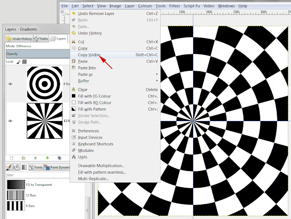Open the Units editor entry

pyautogui.click(x=115, y=157)
